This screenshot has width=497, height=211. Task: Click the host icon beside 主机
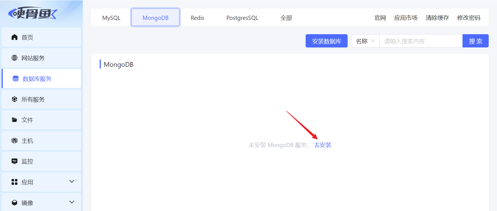tap(15, 141)
